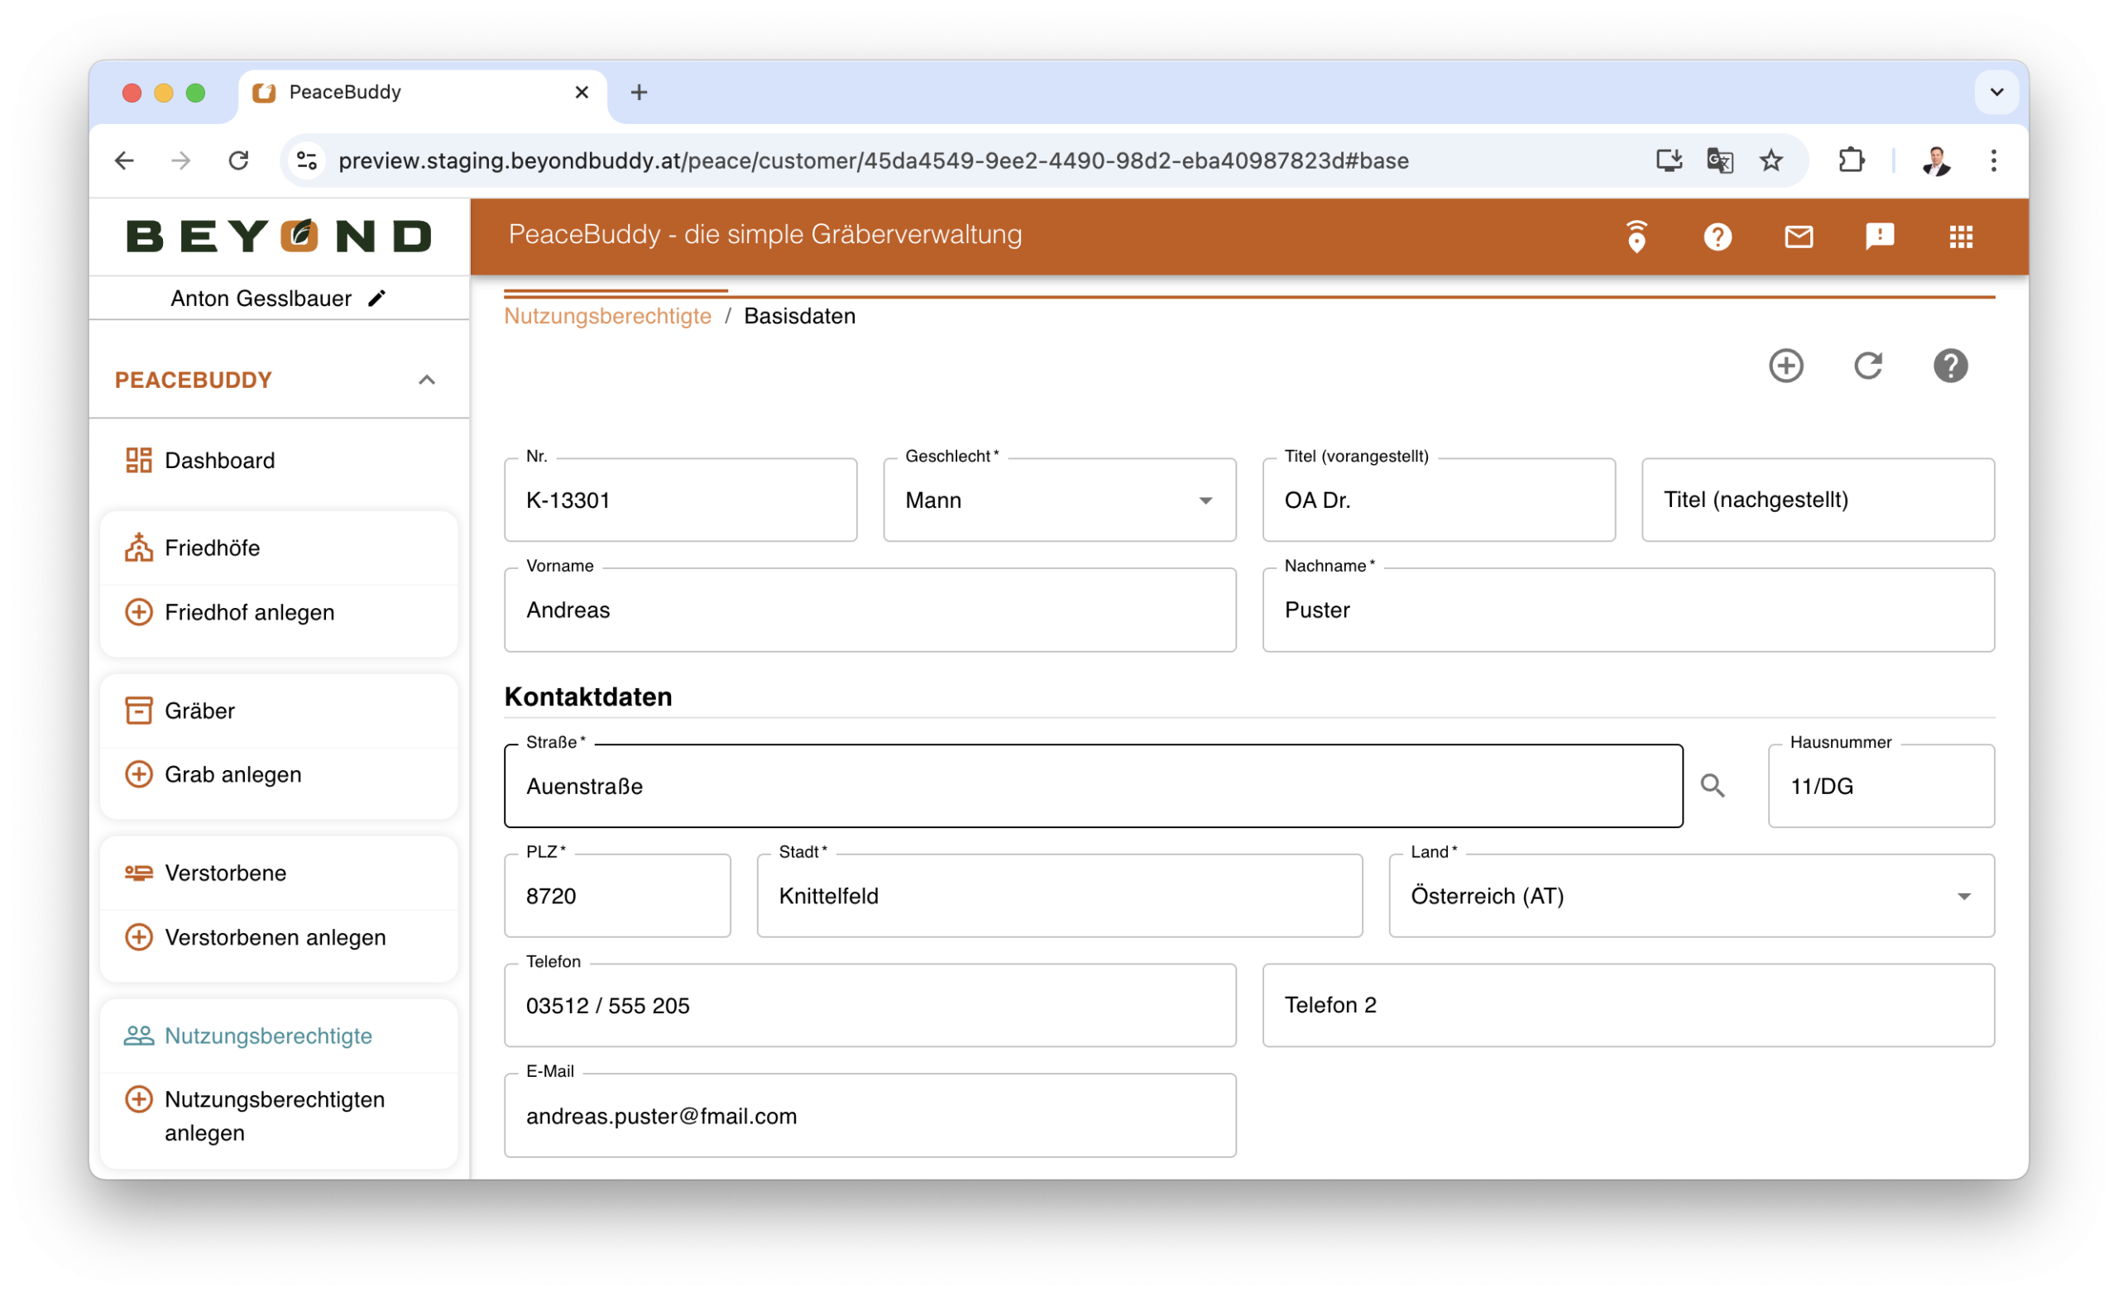
Task: Open Gräber in the sidebar
Action: click(x=199, y=711)
